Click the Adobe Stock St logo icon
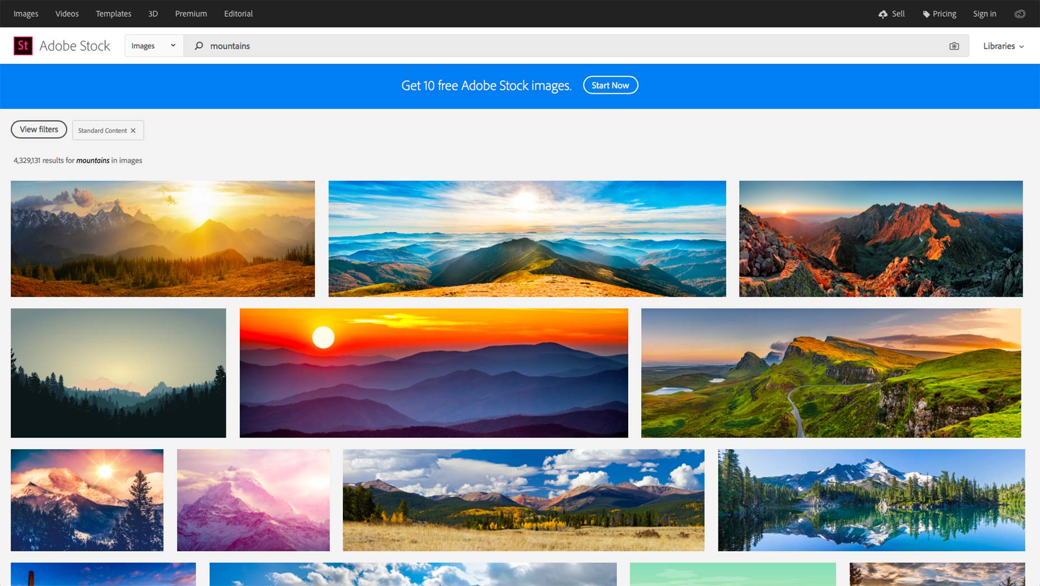The image size is (1040, 586). (x=23, y=46)
